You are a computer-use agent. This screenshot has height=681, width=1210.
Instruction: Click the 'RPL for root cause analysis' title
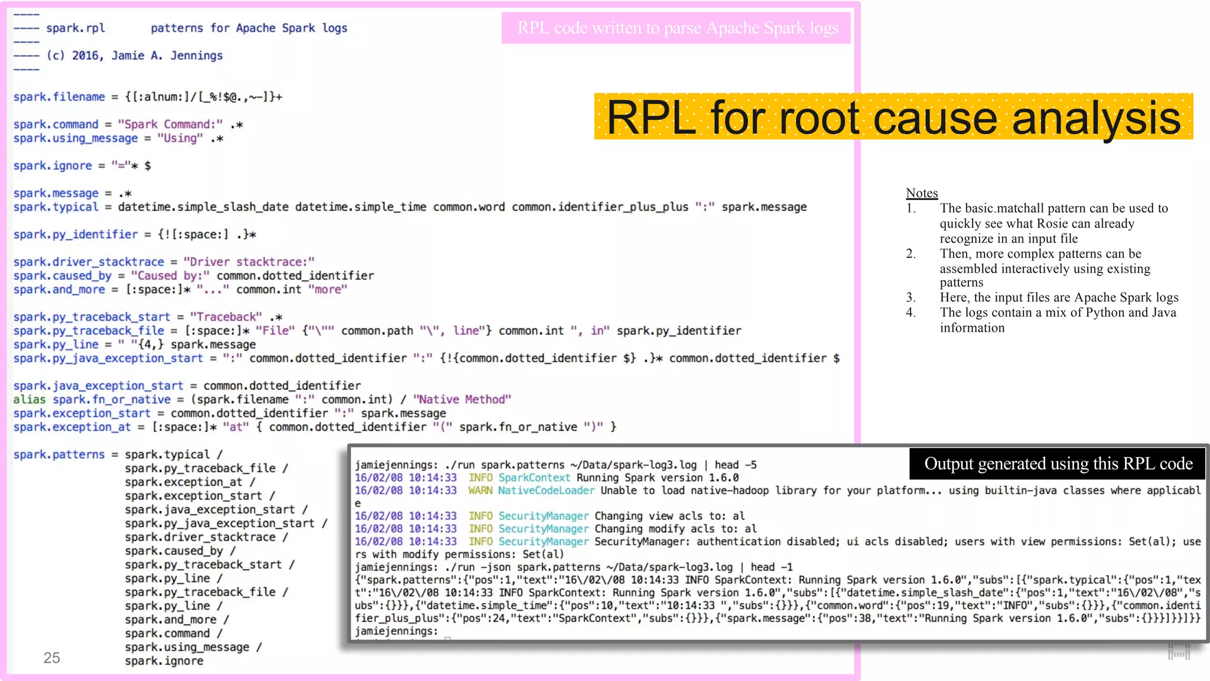(893, 117)
